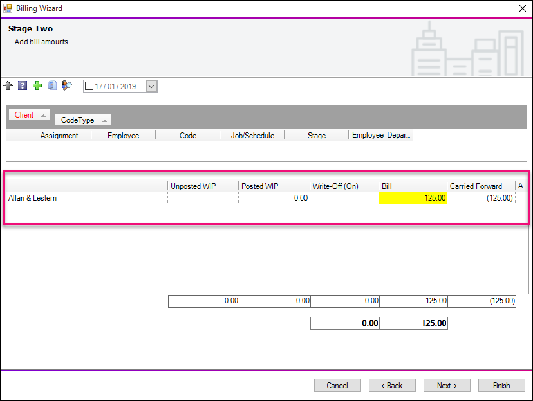
Task: Toggle sort on Client grouping chip
Action: (30, 115)
